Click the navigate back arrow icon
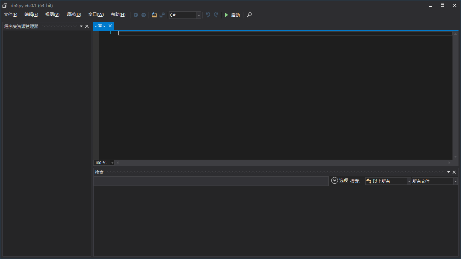This screenshot has width=461, height=259. (136, 15)
